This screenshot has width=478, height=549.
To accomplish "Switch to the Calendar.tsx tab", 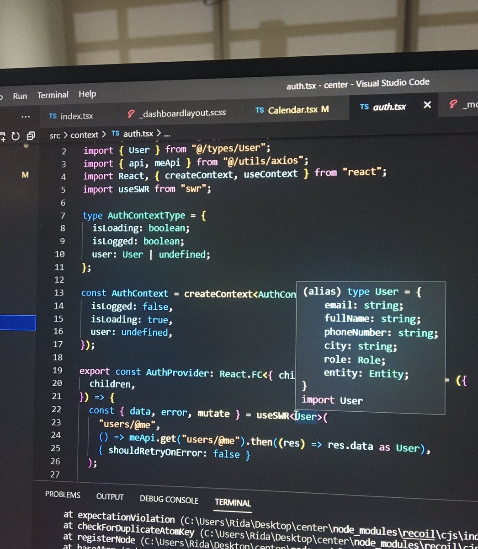I will [292, 110].
